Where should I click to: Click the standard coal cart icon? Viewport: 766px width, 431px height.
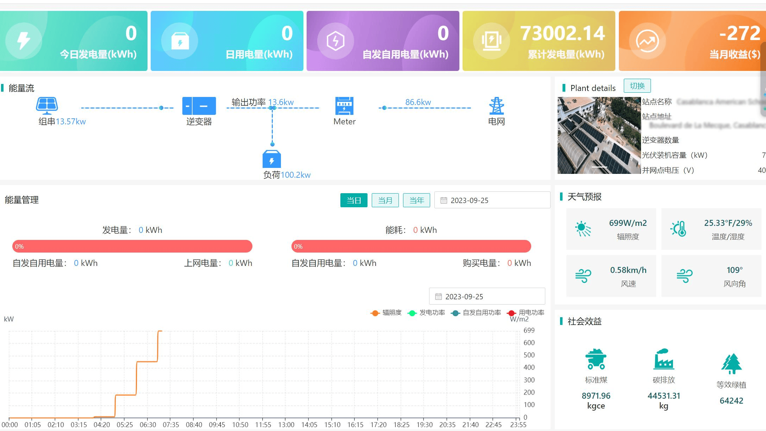pyautogui.click(x=596, y=359)
